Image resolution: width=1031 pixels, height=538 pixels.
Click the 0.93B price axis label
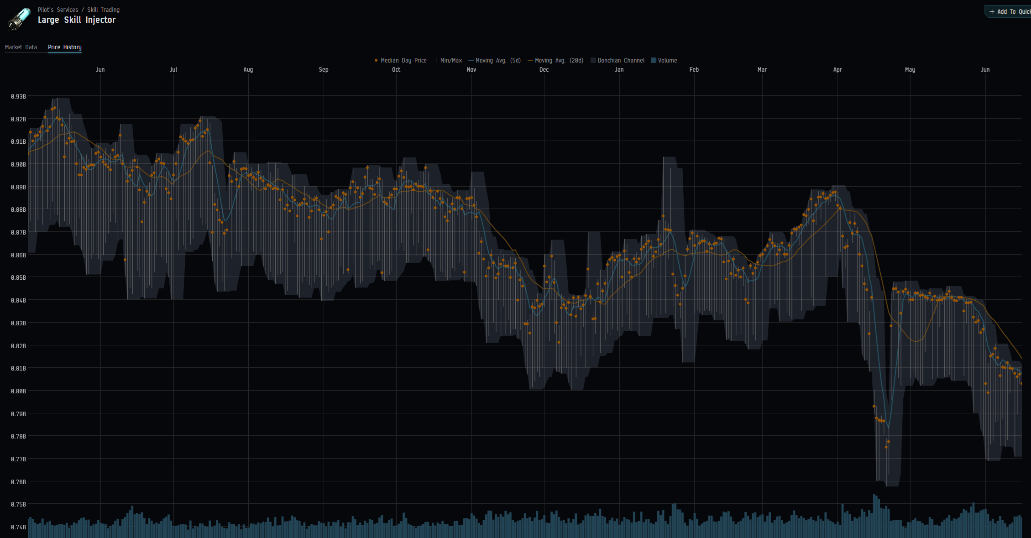[18, 96]
